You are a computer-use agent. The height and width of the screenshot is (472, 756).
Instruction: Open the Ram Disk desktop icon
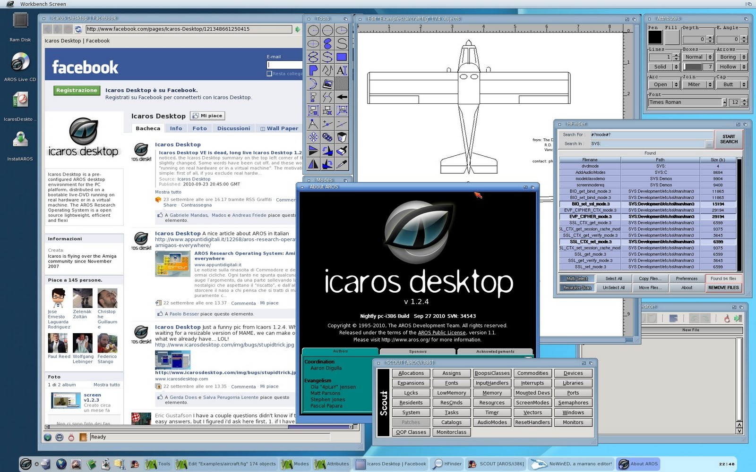20,21
